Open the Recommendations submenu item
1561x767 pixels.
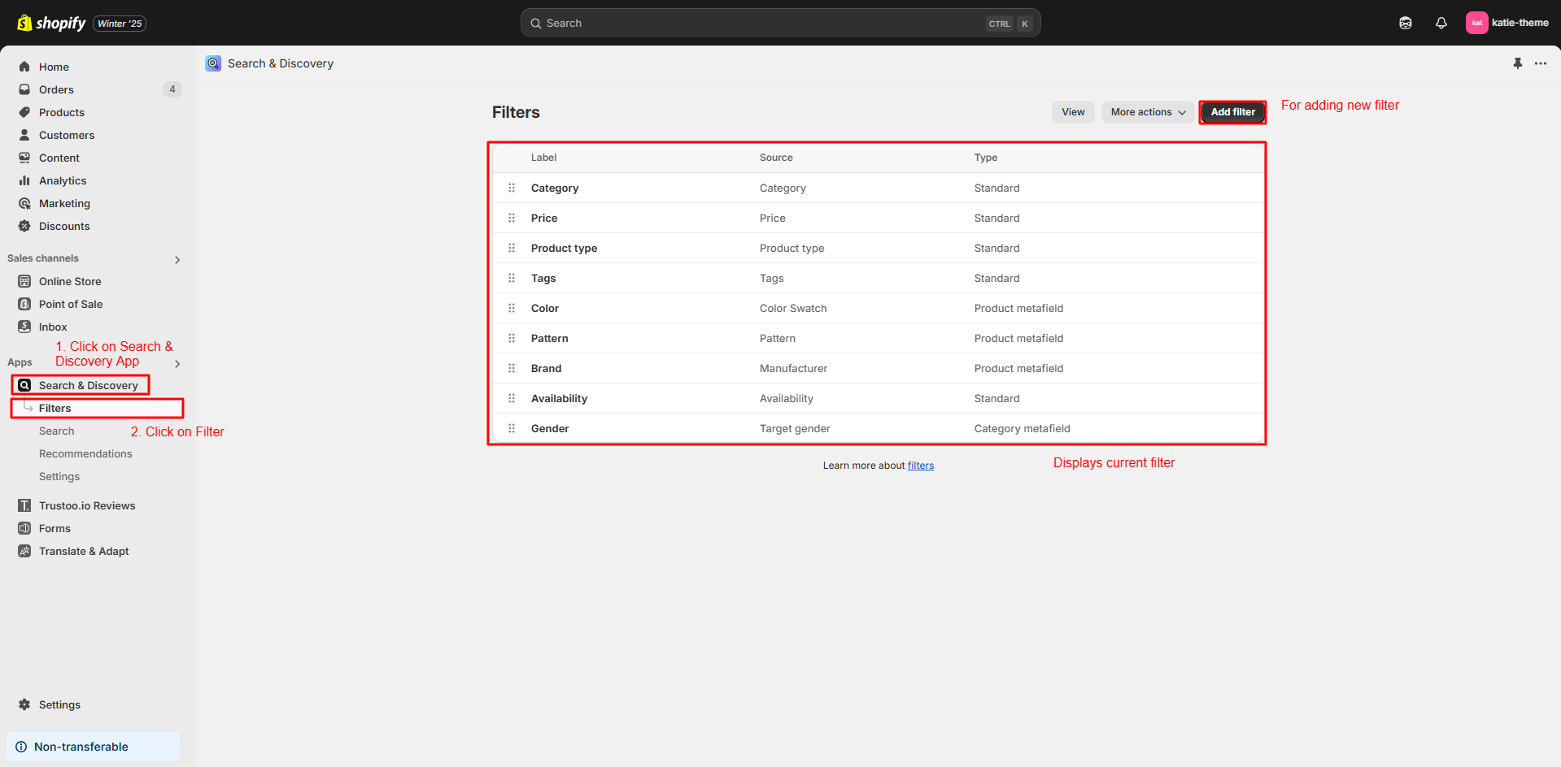tap(85, 453)
